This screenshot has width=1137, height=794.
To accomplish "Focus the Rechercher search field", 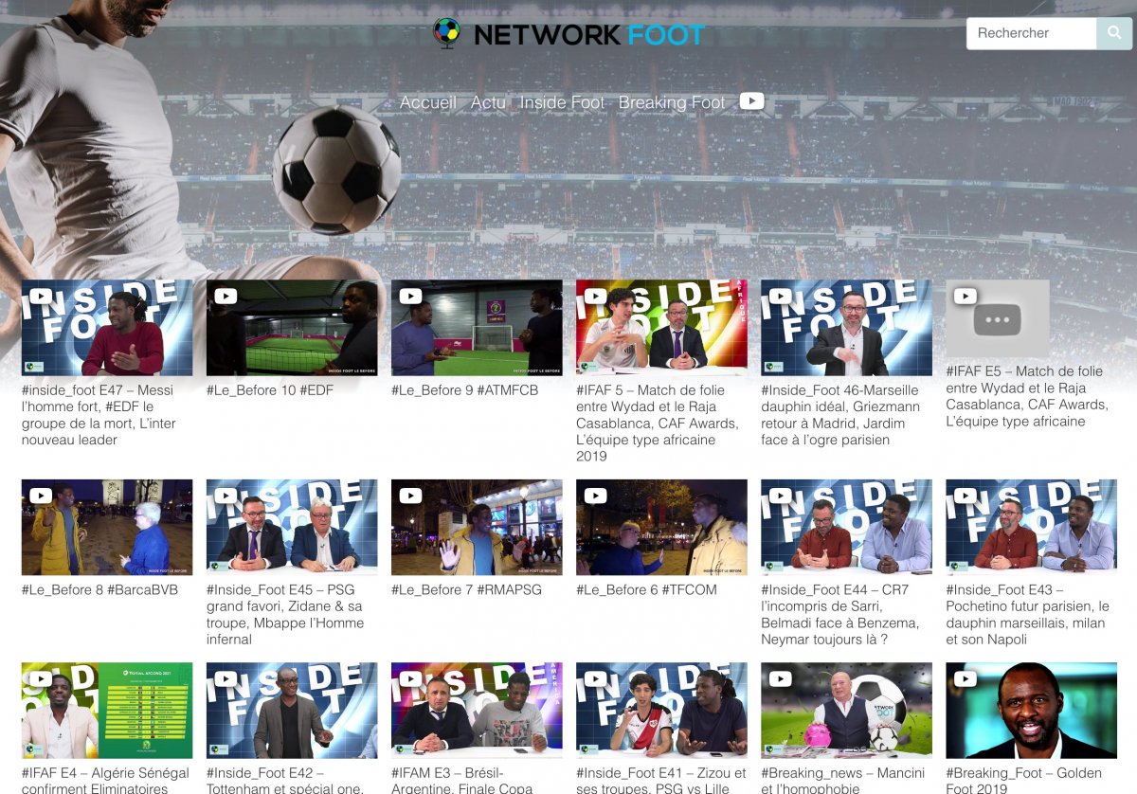I will click(x=1031, y=33).
